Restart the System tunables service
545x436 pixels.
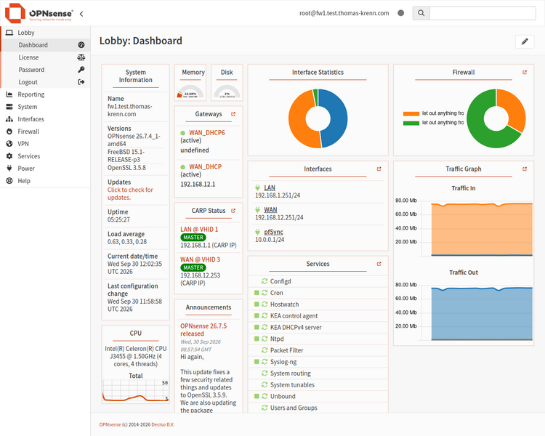tap(265, 384)
